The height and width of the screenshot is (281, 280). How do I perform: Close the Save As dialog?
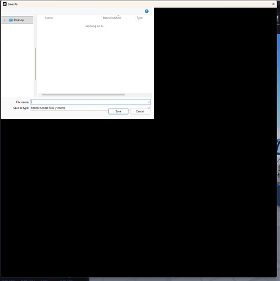[273, 4]
